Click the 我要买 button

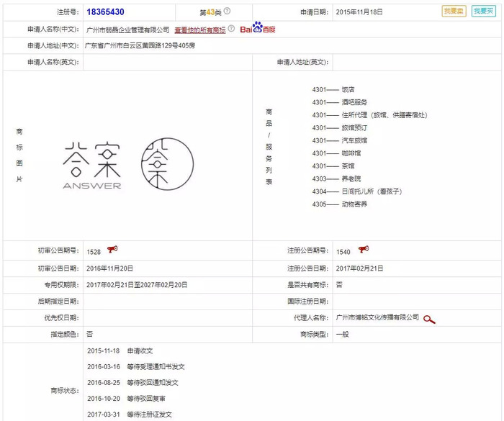pyautogui.click(x=483, y=12)
